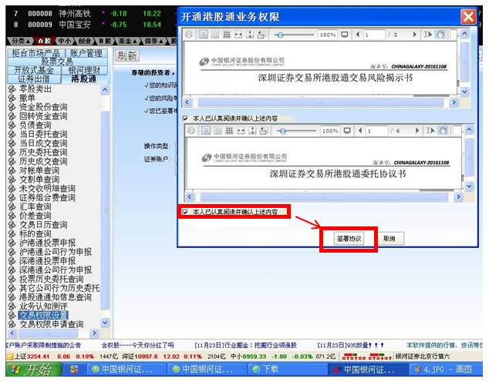
Task: Switch to 账户管理 tab
Action: (86, 53)
